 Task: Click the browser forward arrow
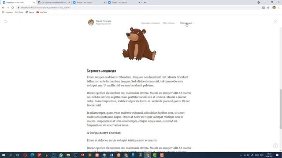[x=8, y=8]
